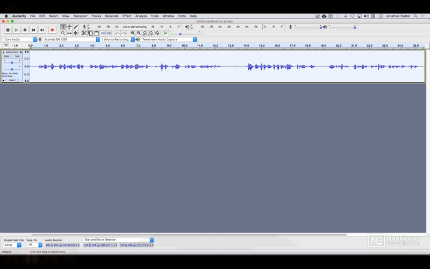Screen dimensions: 430x269
Task: Cut selection with the scissors icon
Action: click(84, 33)
